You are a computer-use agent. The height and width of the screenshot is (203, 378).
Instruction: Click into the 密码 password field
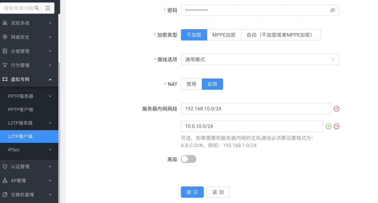[x=260, y=10]
